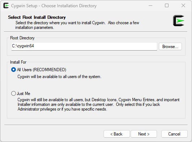Maximize the Cygwin Setup window
The height and width of the screenshot is (142, 192).
[167, 5]
